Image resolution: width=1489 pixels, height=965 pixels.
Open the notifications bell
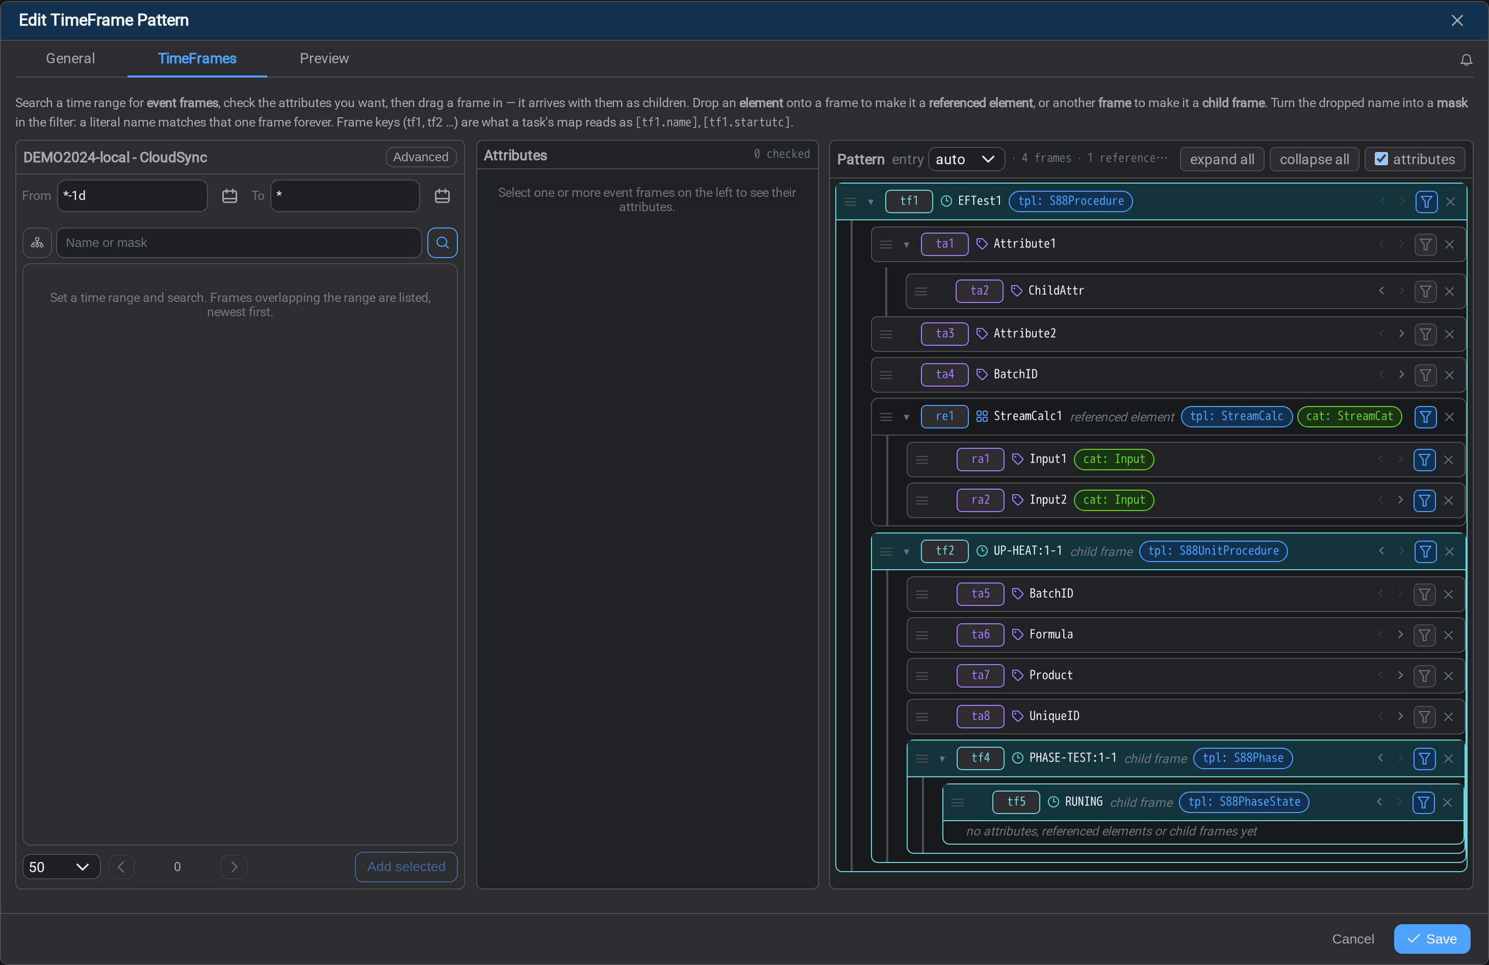coord(1466,60)
